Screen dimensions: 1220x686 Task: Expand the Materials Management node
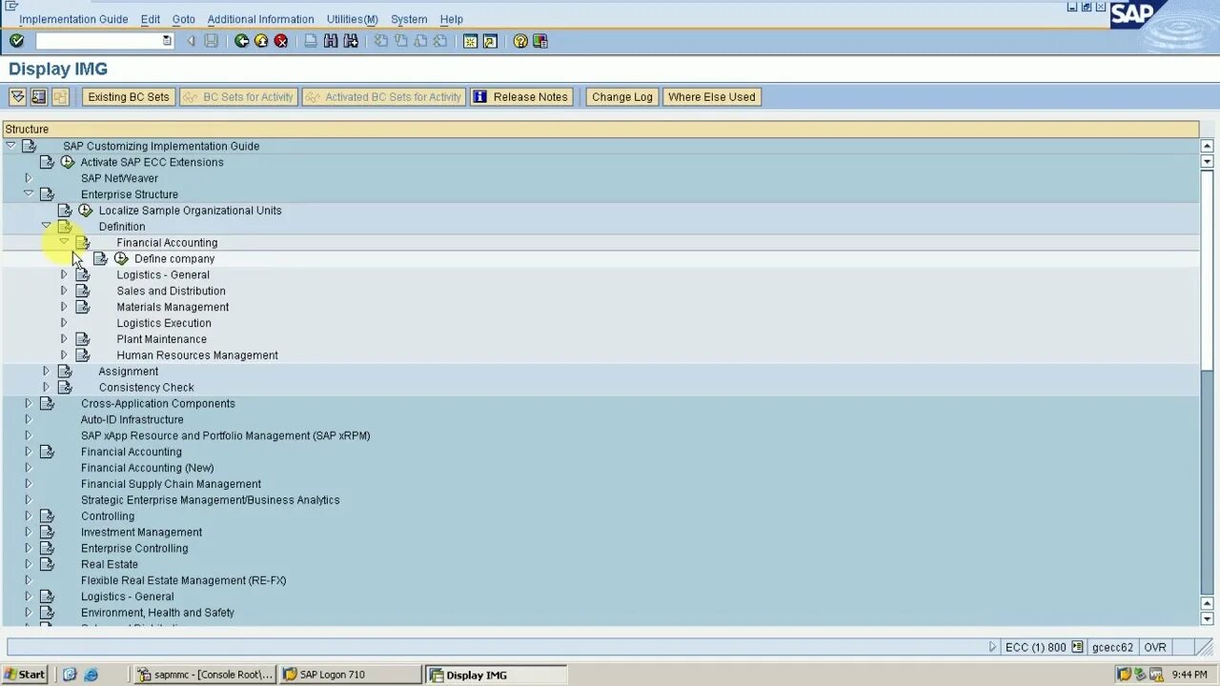(64, 307)
